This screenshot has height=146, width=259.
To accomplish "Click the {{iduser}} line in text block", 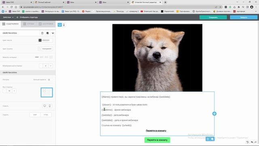I will pyautogui.click(x=125, y=105).
